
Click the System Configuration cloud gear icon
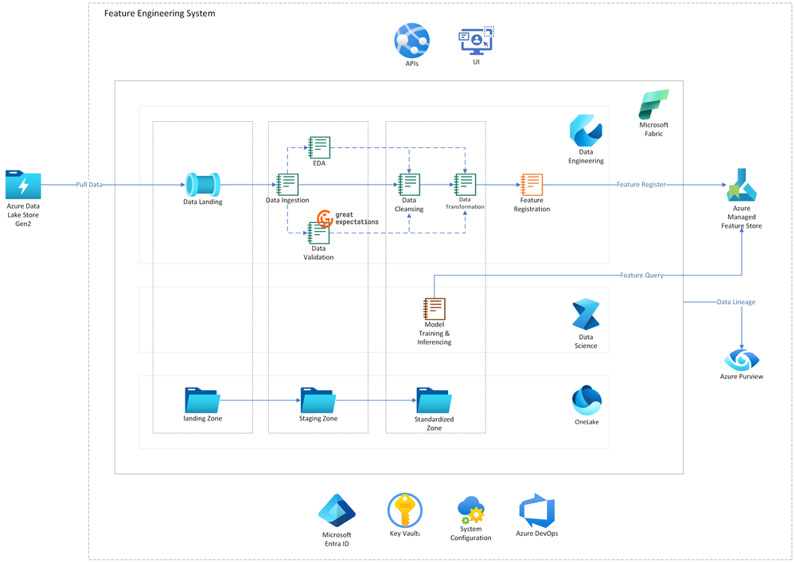(470, 510)
